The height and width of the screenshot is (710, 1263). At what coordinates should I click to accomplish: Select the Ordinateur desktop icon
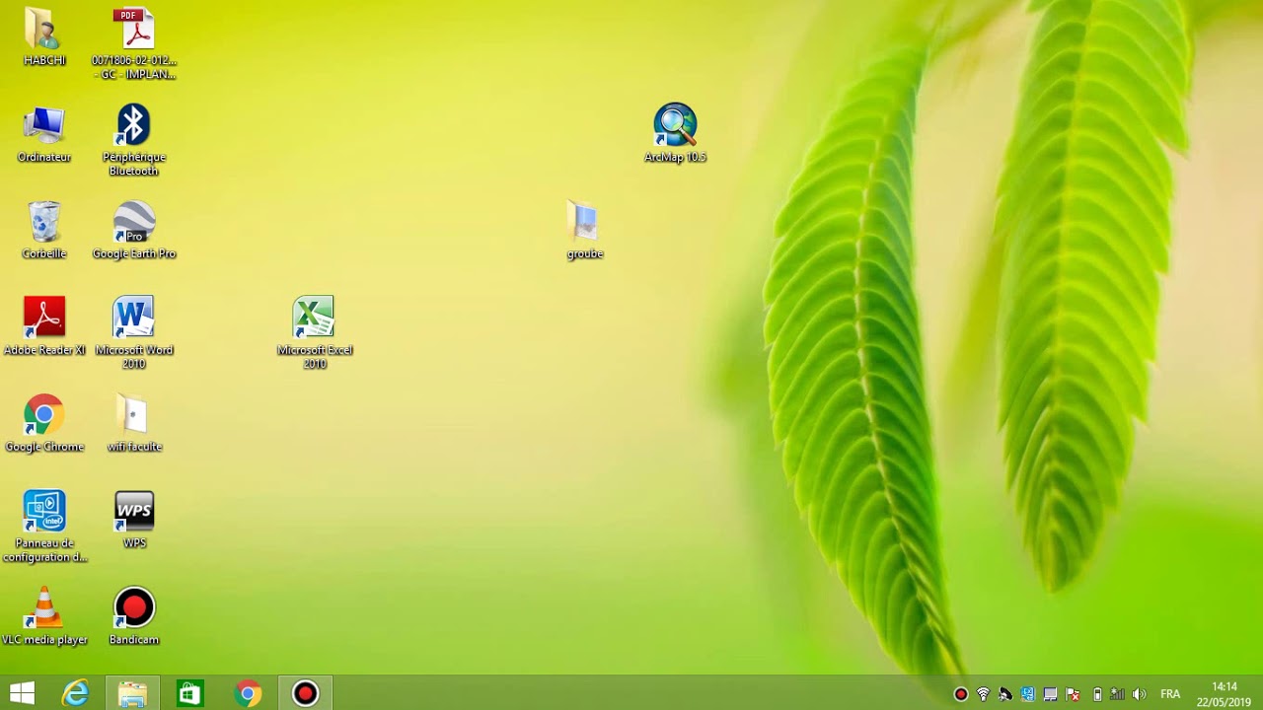(44, 134)
